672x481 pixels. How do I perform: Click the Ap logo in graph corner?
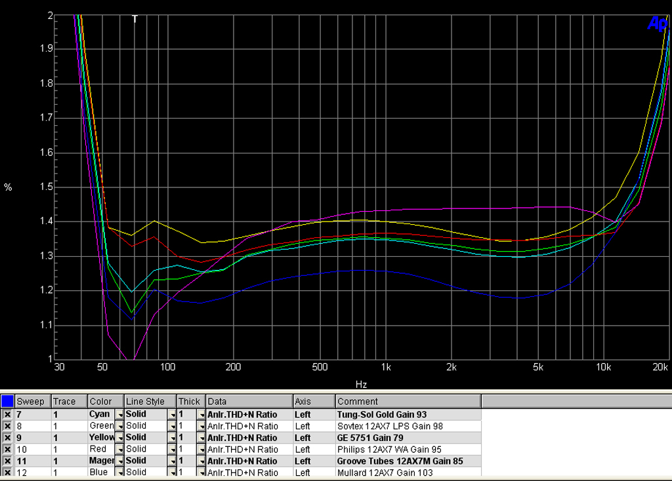[x=658, y=23]
